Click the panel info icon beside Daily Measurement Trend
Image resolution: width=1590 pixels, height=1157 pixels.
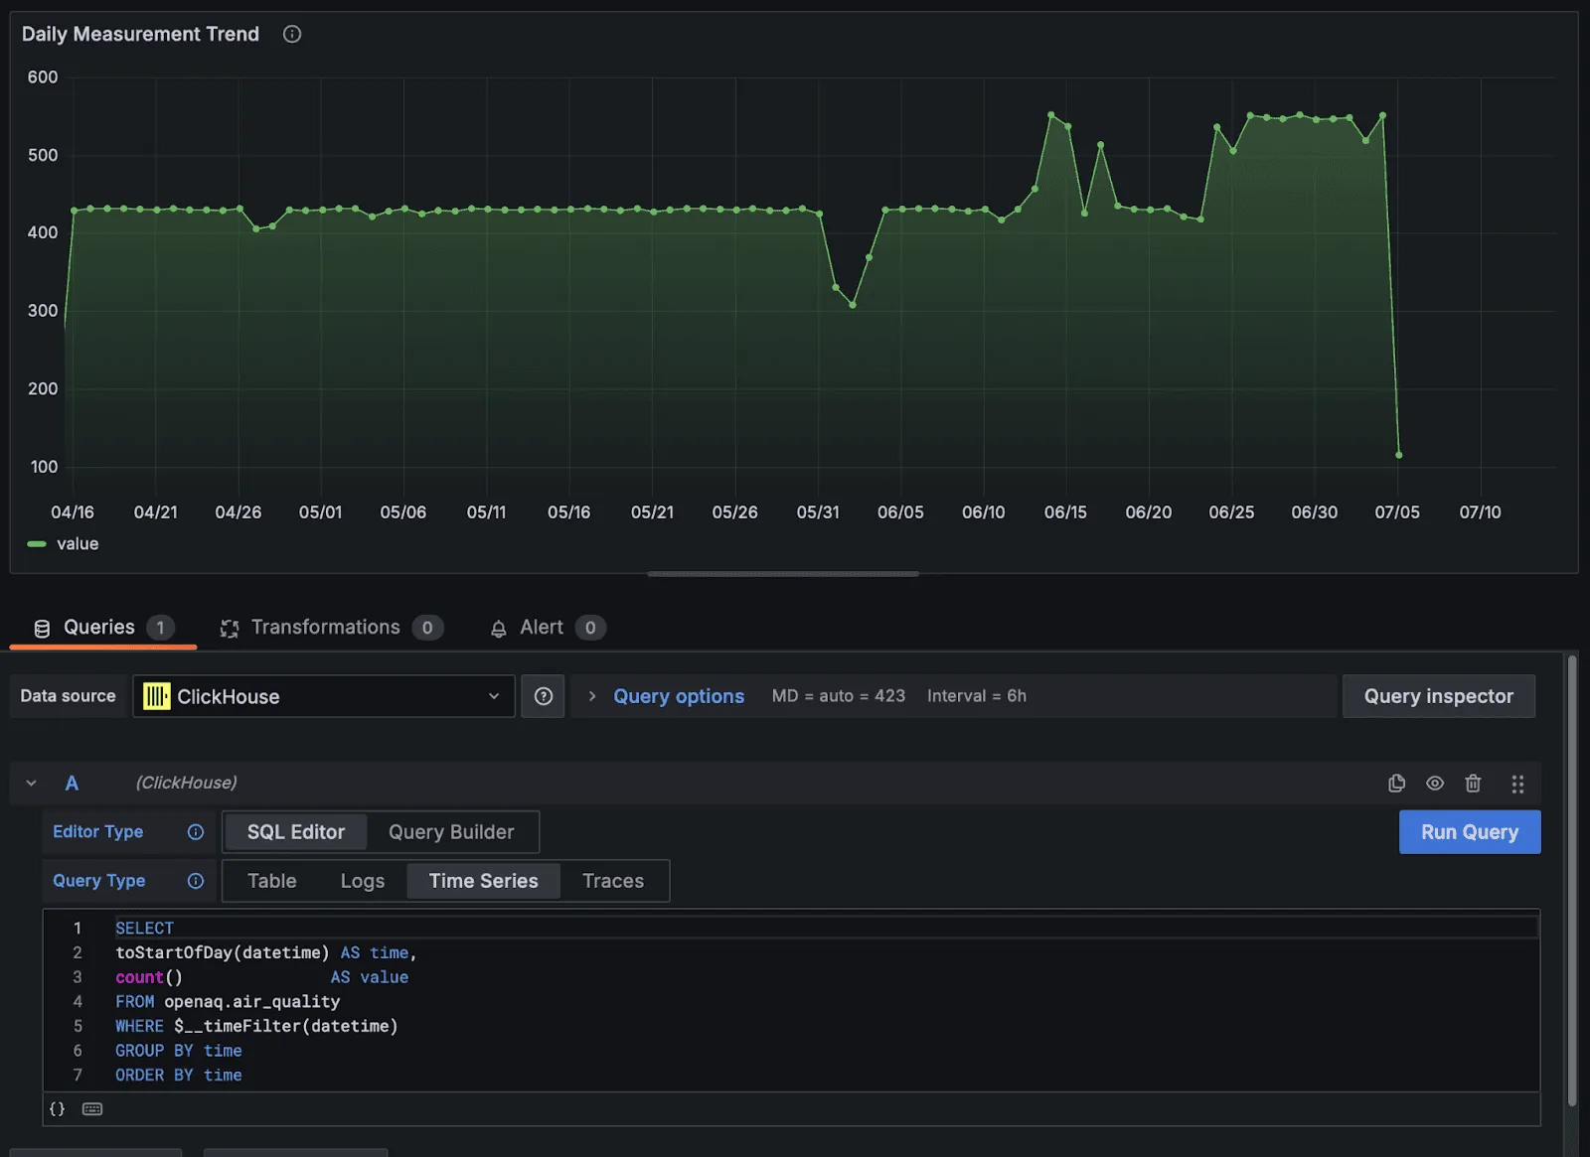coord(291,34)
